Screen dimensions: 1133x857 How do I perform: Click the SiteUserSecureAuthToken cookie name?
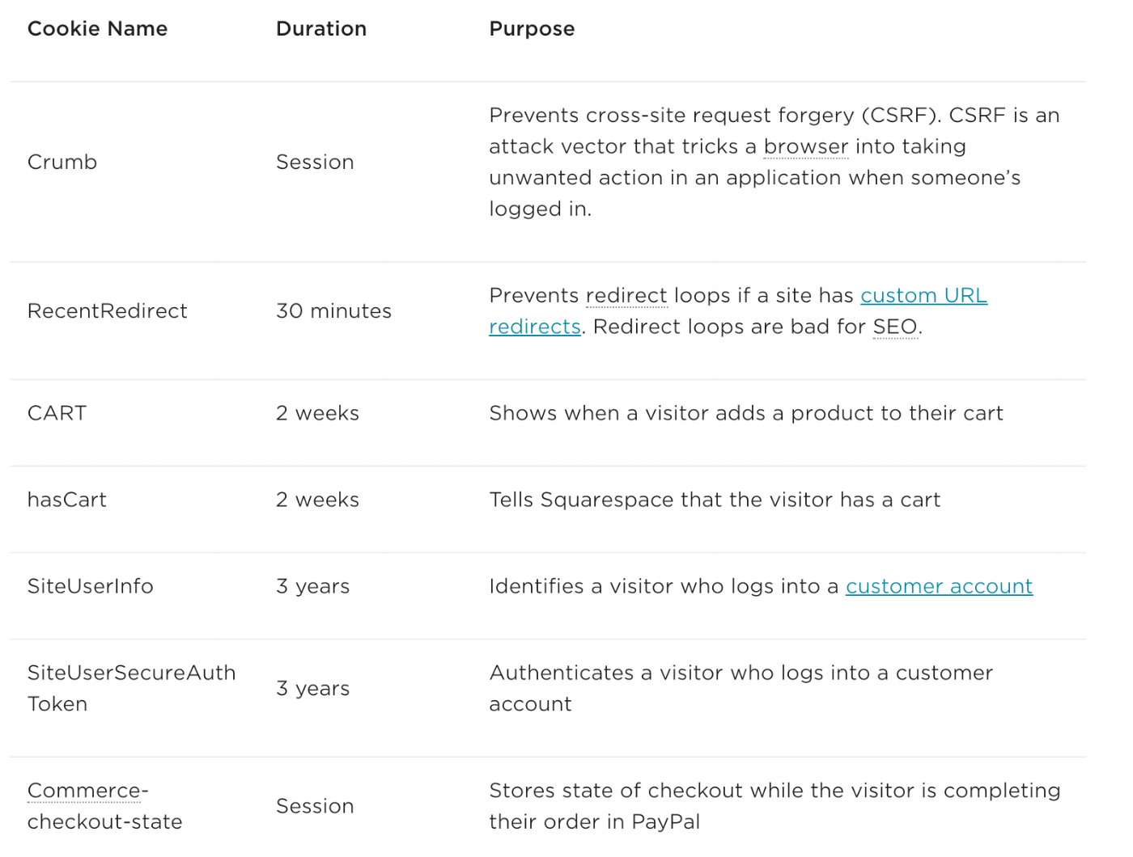pyautogui.click(x=132, y=688)
